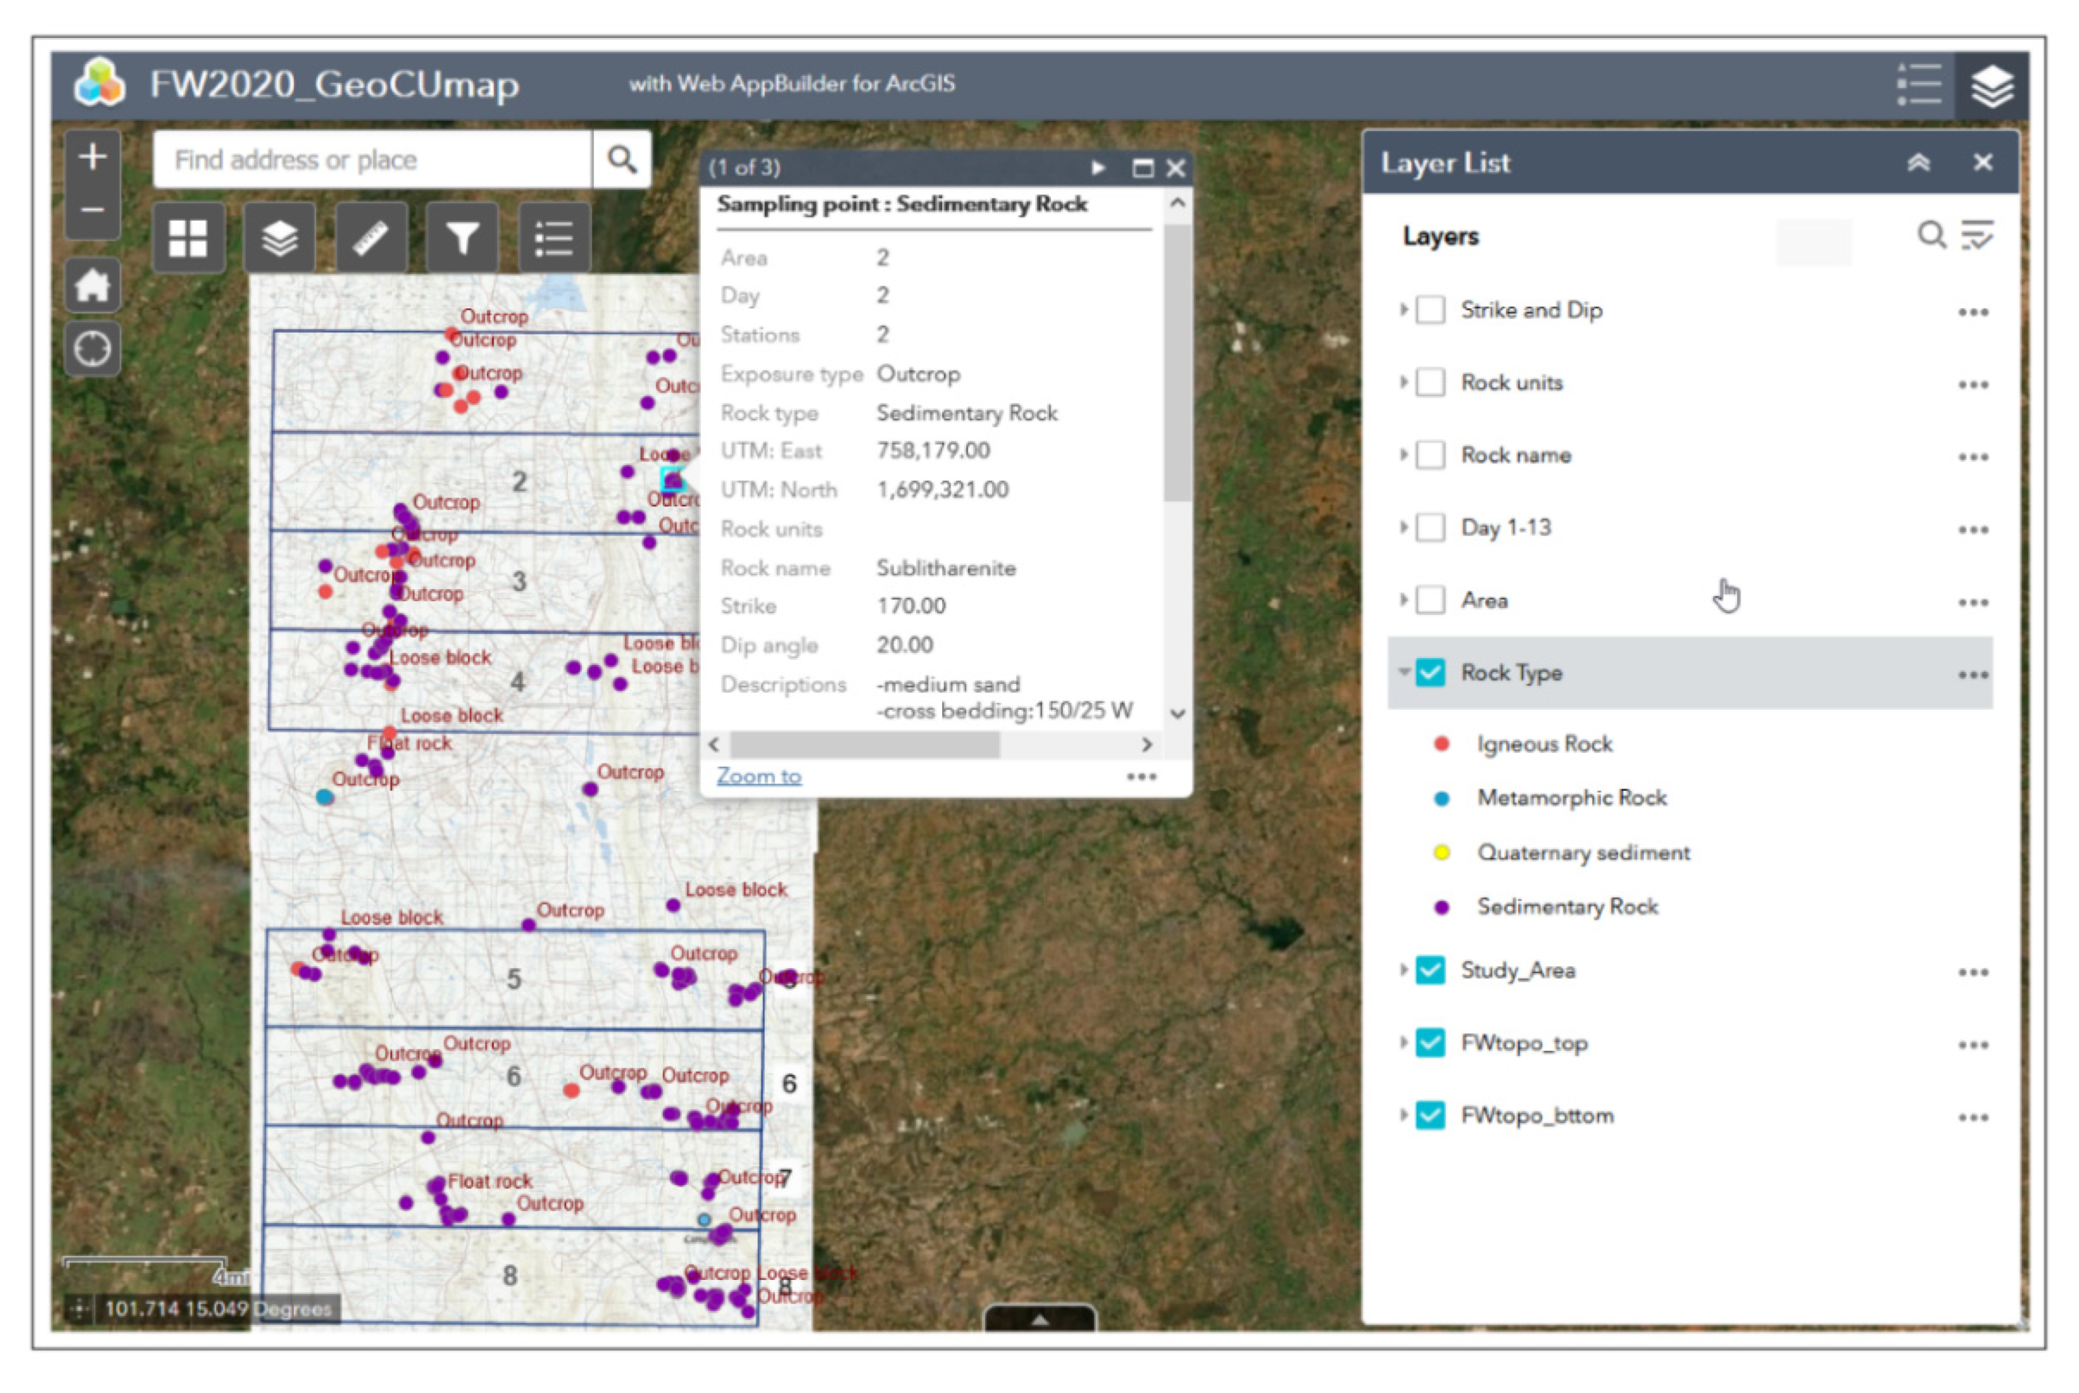Zoom in with the plus button

click(93, 158)
